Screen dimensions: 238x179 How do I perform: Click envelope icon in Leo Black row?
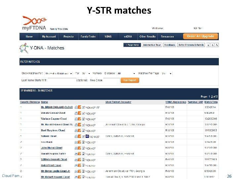(x=76, y=142)
